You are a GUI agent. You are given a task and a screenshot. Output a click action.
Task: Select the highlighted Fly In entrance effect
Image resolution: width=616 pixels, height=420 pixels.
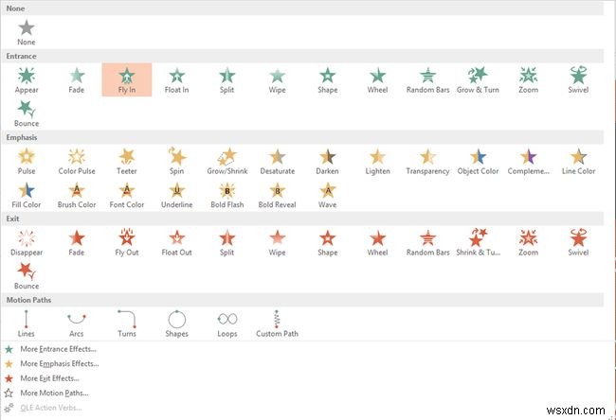tap(127, 80)
